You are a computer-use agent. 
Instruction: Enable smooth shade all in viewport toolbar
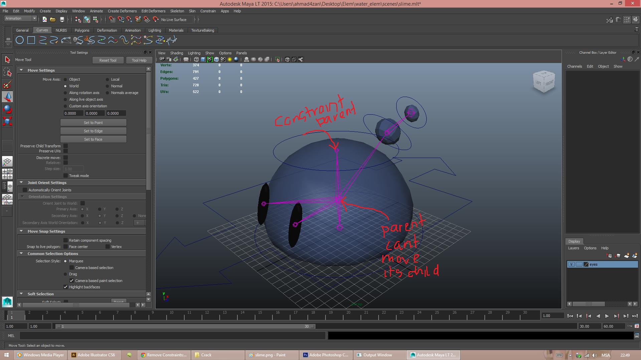(203, 59)
